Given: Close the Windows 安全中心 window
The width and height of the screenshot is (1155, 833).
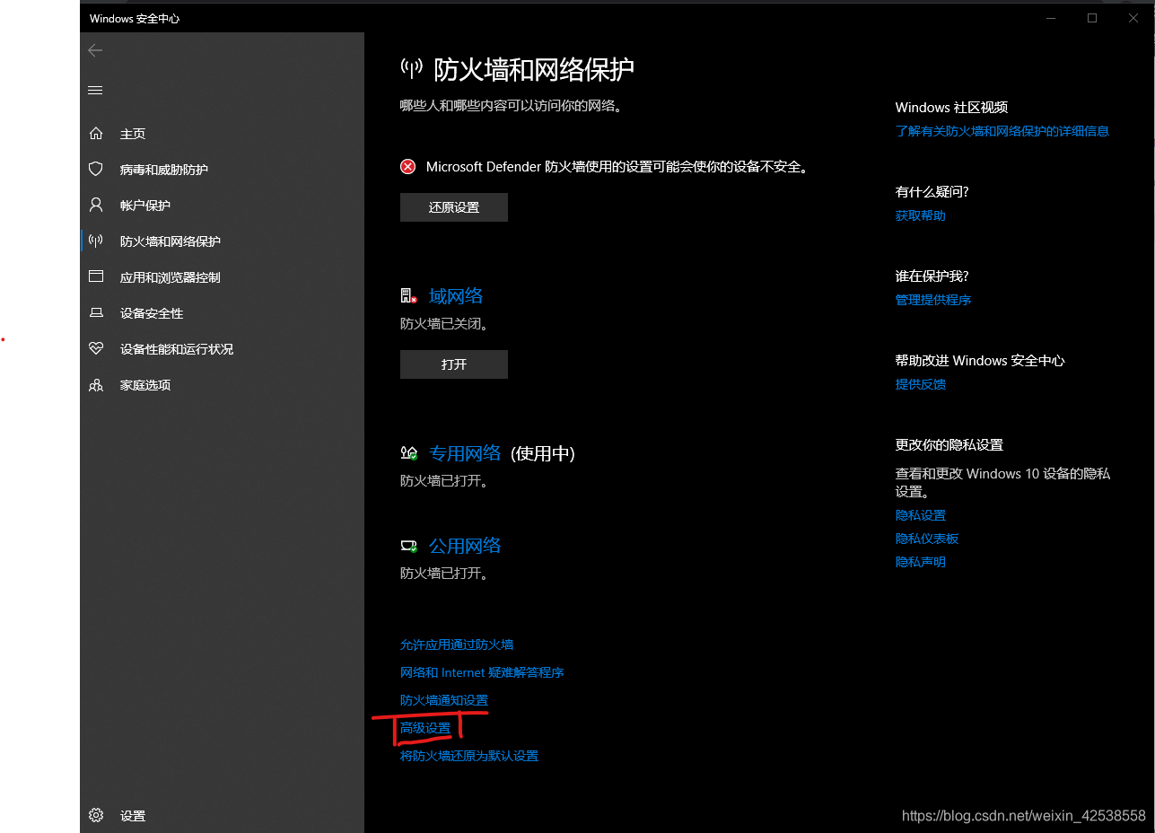Looking at the screenshot, I should click(x=1133, y=18).
